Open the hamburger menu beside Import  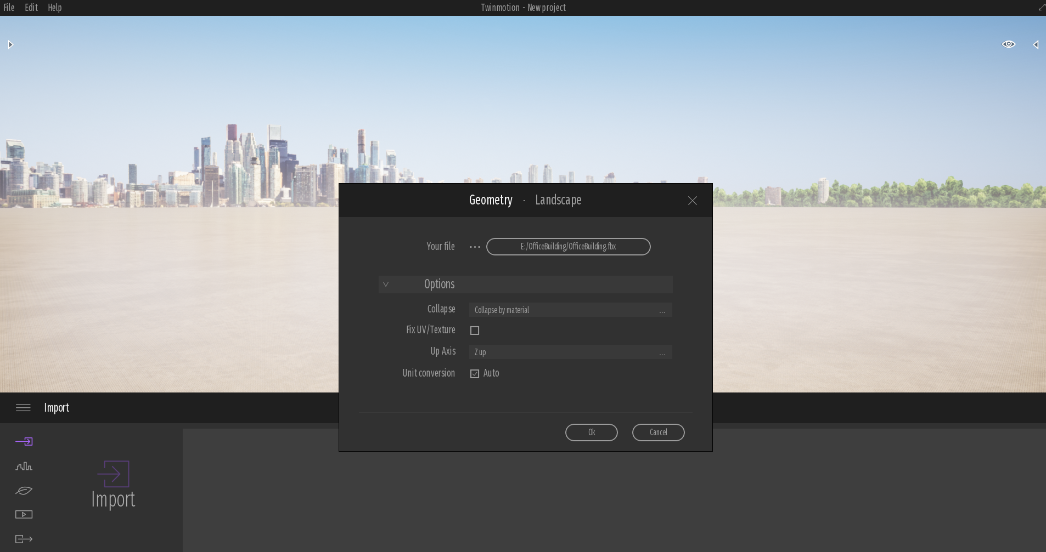(23, 407)
